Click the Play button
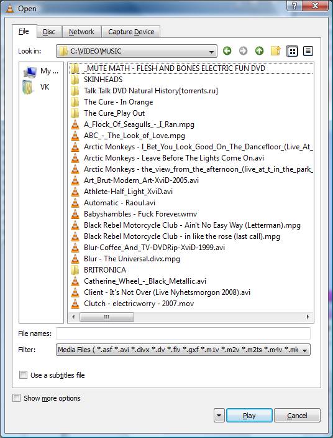333x438 pixels. pos(249,416)
